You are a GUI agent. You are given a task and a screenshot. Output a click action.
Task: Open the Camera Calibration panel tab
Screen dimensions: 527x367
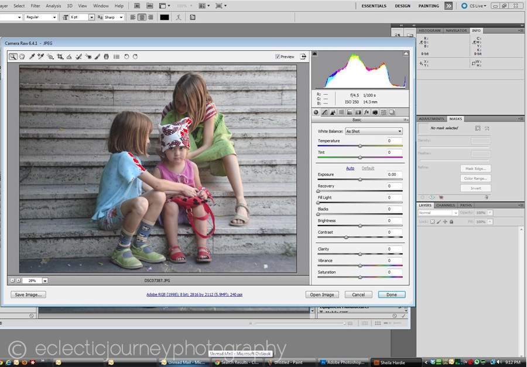click(375, 112)
